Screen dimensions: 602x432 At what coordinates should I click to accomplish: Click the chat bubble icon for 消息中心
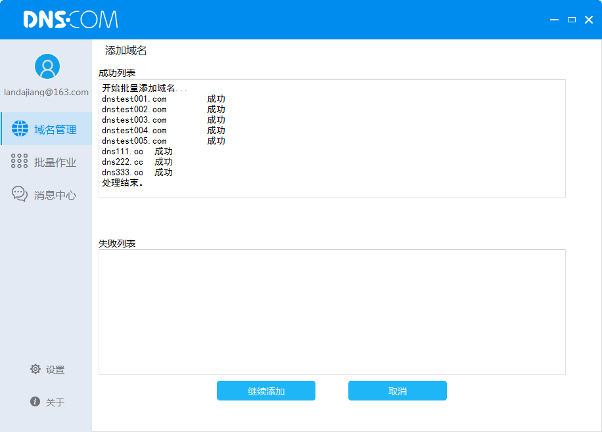pos(20,194)
